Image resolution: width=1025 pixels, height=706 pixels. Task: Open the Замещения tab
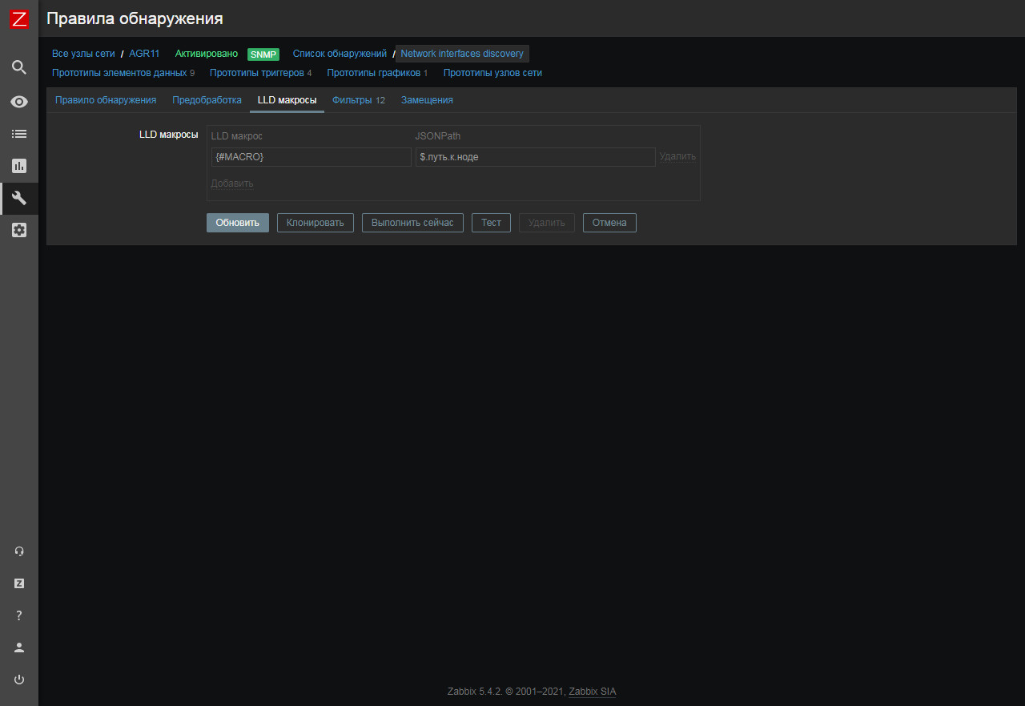[x=427, y=100]
